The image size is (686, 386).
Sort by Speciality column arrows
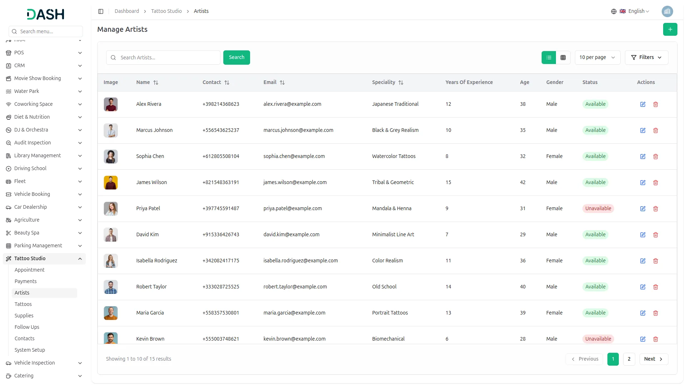pos(401,83)
